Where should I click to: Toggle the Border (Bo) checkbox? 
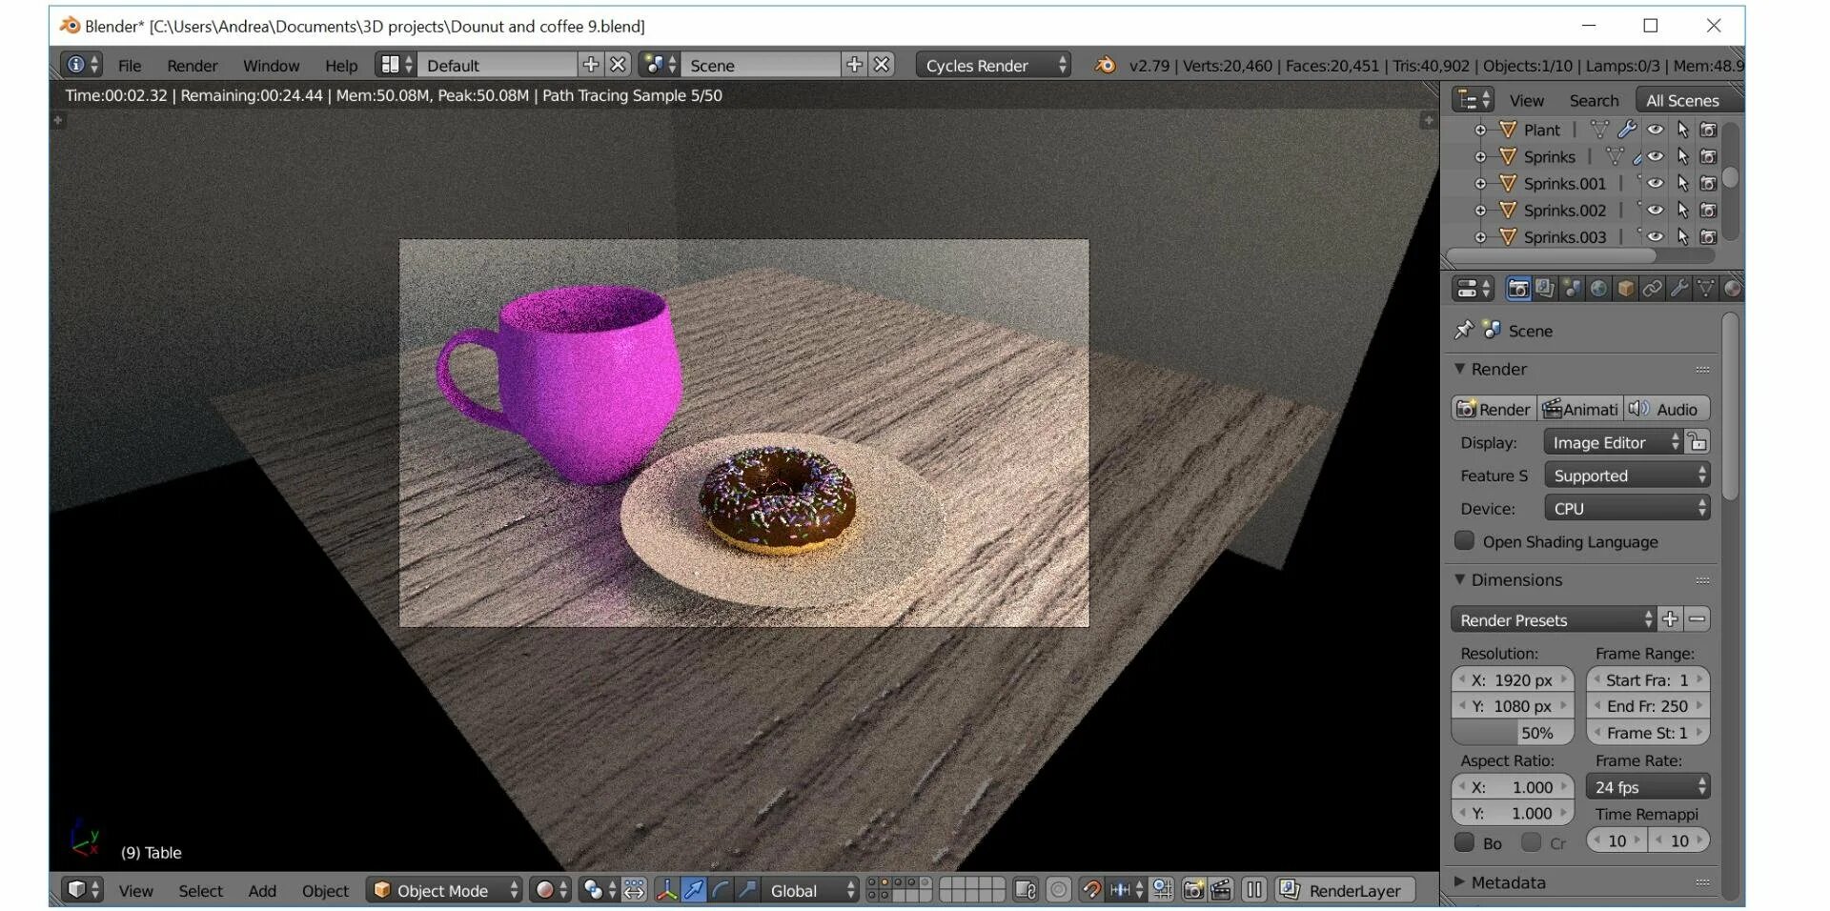click(x=1465, y=842)
